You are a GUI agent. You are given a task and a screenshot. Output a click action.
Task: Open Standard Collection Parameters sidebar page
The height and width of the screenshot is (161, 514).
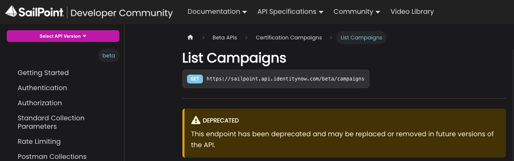(x=51, y=122)
